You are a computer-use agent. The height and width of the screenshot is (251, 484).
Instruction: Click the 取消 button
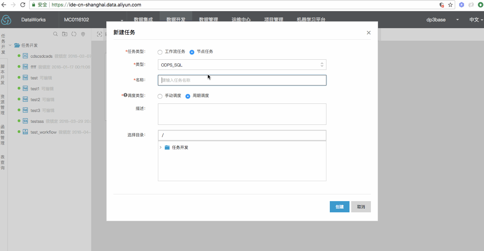361,207
